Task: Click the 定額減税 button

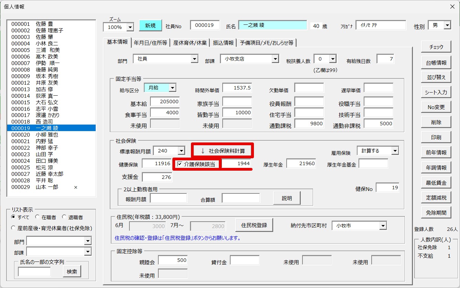Action: coord(436,198)
